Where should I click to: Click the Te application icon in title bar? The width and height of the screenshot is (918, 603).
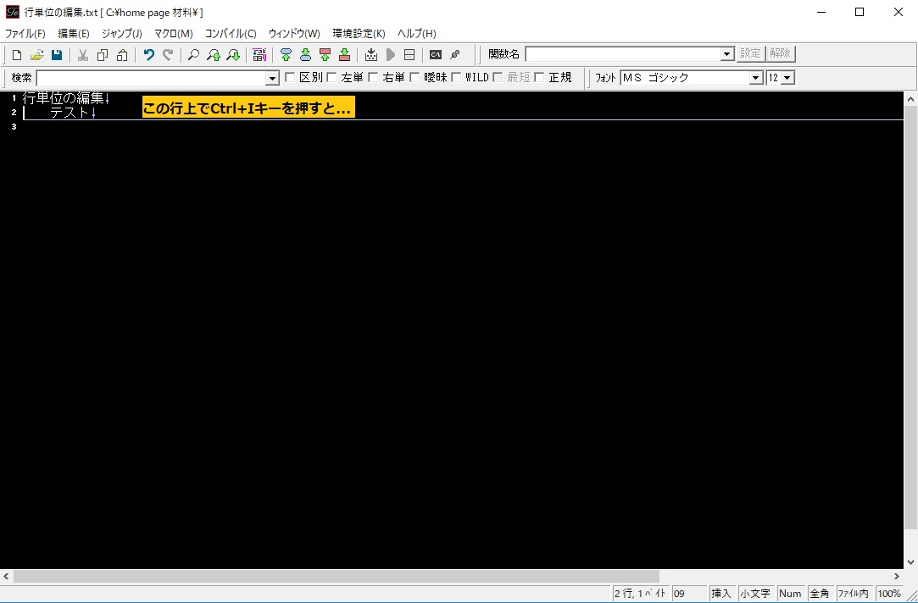(13, 12)
